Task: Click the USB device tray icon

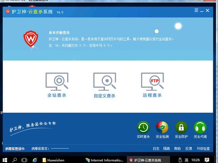Action: click(x=180, y=160)
